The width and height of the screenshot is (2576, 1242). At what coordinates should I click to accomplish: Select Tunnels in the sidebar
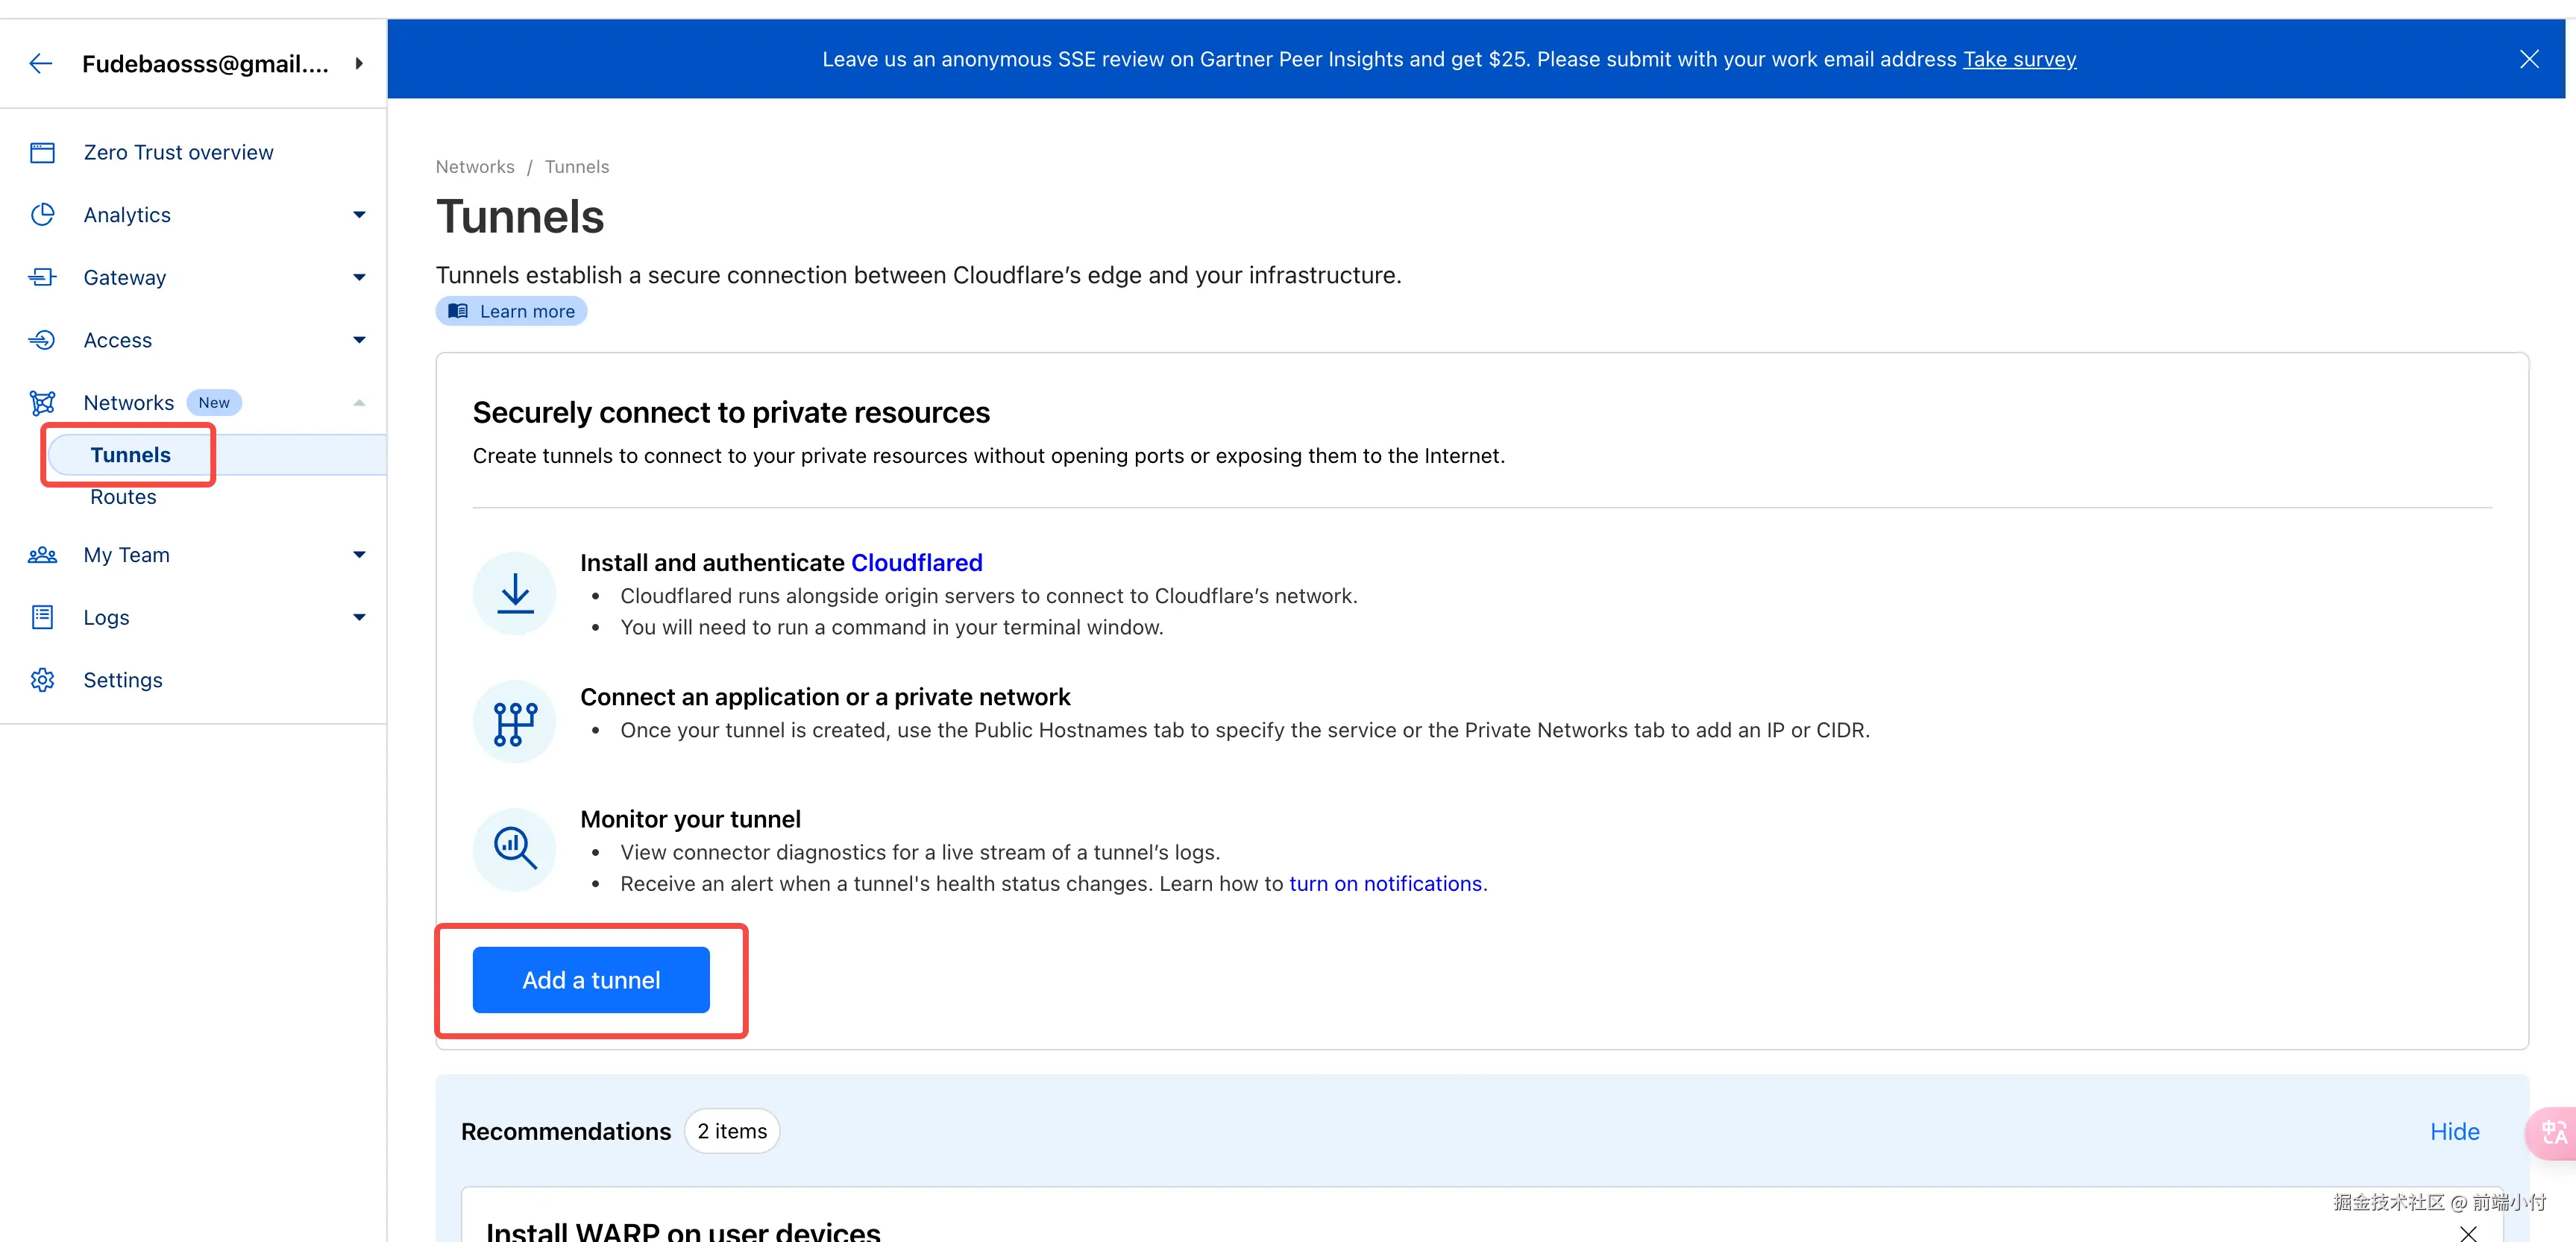pyautogui.click(x=130, y=455)
